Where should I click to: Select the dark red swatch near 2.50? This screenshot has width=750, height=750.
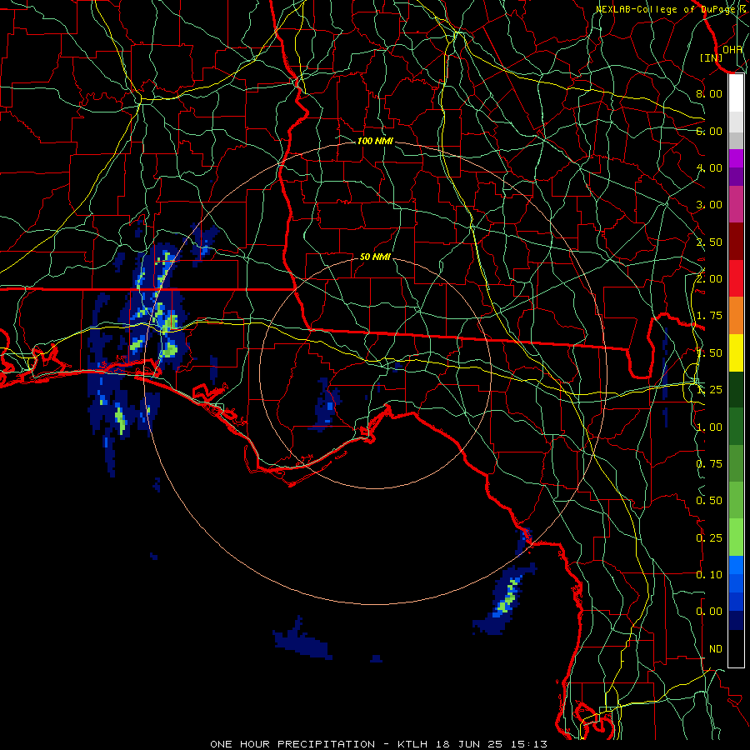pyautogui.click(x=736, y=242)
